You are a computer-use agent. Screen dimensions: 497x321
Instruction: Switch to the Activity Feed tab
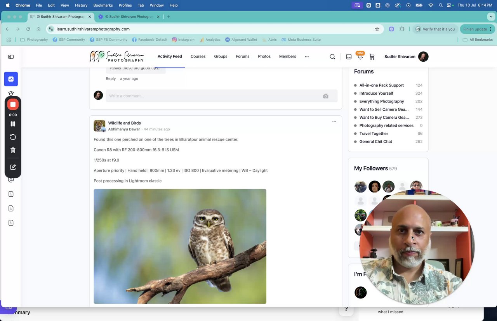tap(170, 57)
